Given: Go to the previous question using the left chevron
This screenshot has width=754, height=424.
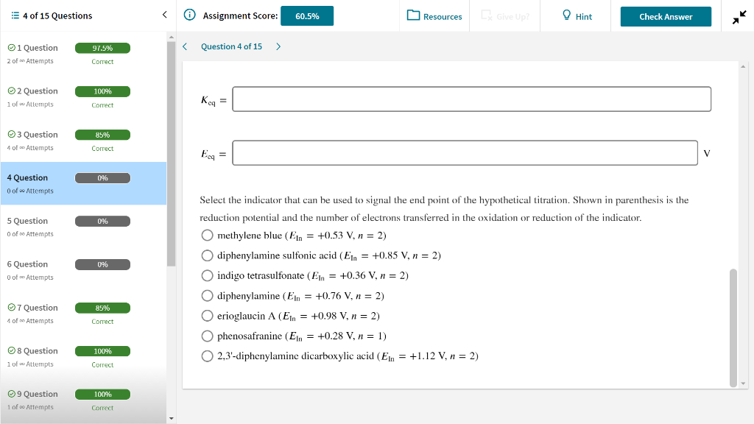Looking at the screenshot, I should tap(185, 46).
